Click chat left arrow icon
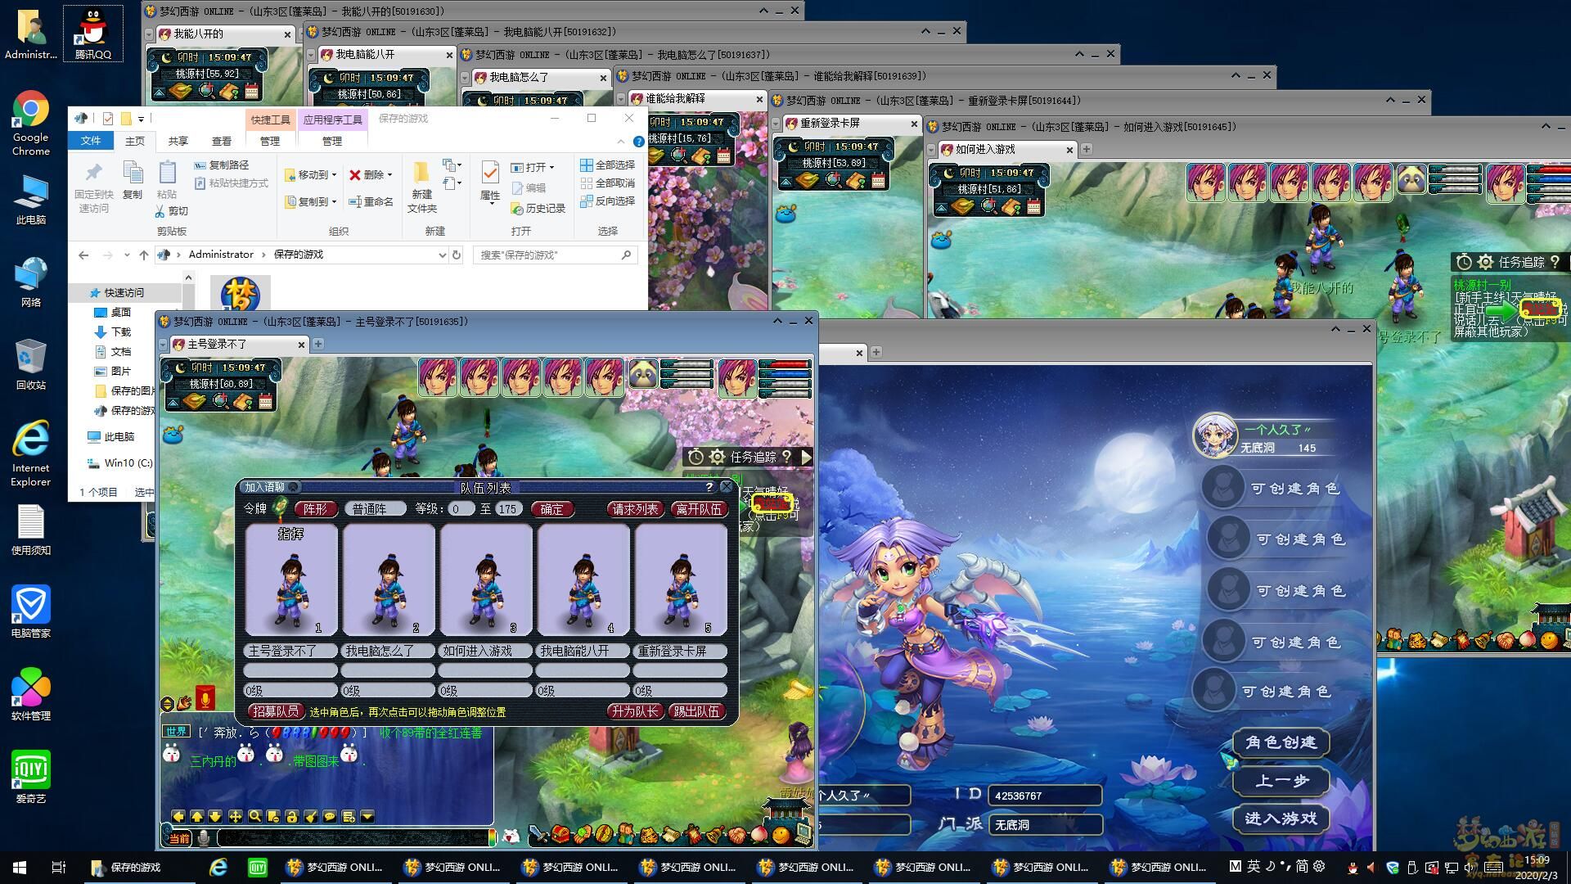The image size is (1571, 884). click(178, 816)
